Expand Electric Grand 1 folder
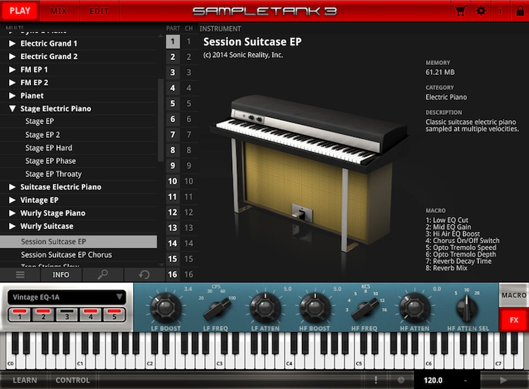 (12, 43)
